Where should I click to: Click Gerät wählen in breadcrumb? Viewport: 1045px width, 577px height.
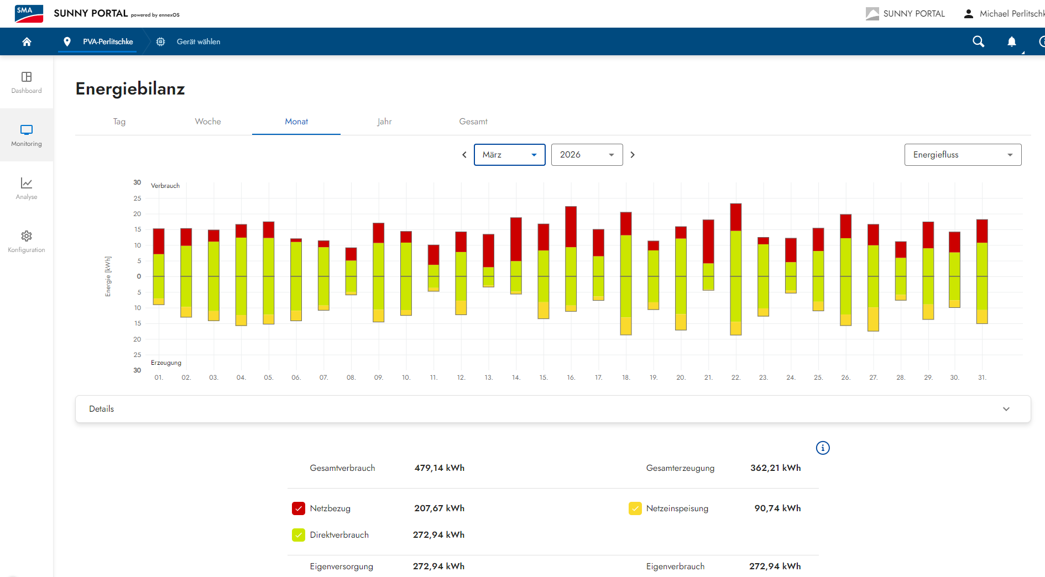coord(198,41)
